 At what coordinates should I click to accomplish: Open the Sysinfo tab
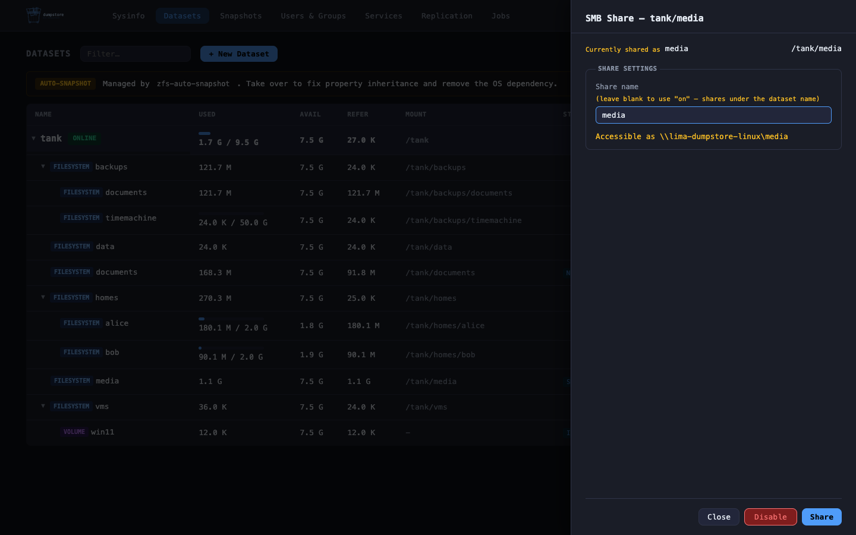pos(128,16)
